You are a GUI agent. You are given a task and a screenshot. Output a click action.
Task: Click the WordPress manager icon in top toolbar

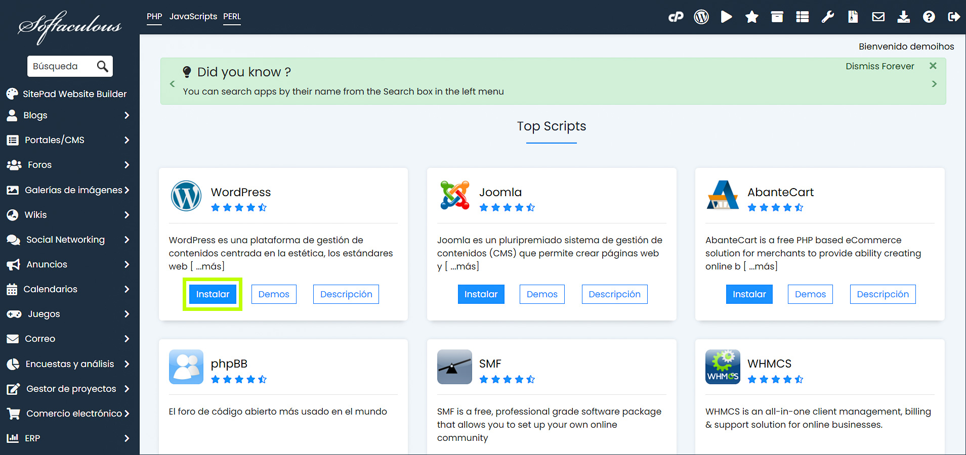click(x=701, y=17)
